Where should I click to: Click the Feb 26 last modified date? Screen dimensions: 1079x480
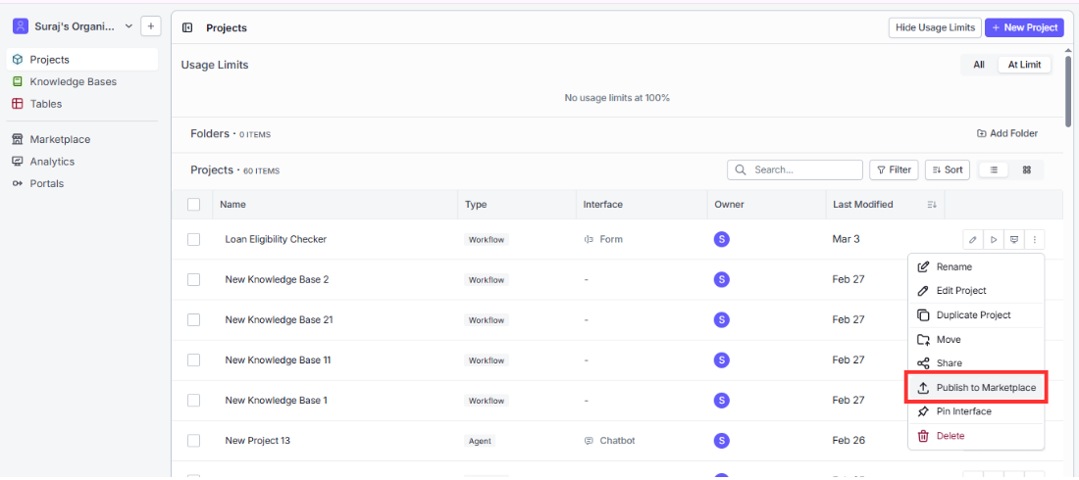[848, 440]
